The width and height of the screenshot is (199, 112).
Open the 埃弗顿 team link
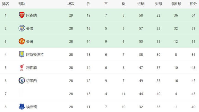point(31,107)
